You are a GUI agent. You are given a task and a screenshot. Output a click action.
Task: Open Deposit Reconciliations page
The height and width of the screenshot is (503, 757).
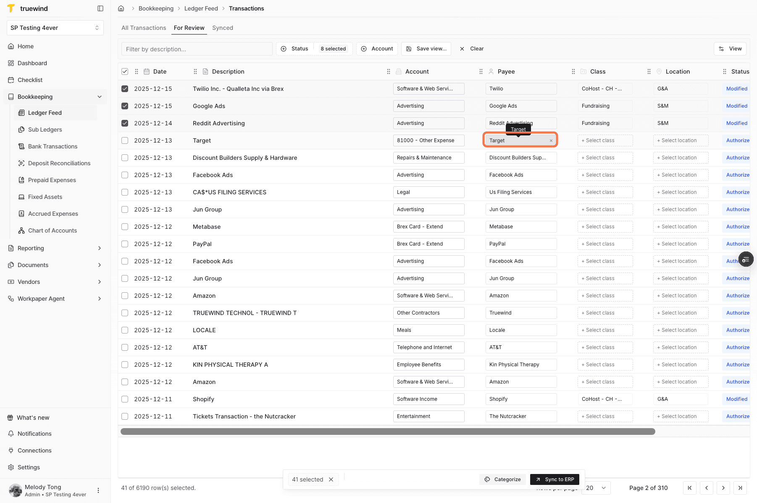(x=59, y=163)
